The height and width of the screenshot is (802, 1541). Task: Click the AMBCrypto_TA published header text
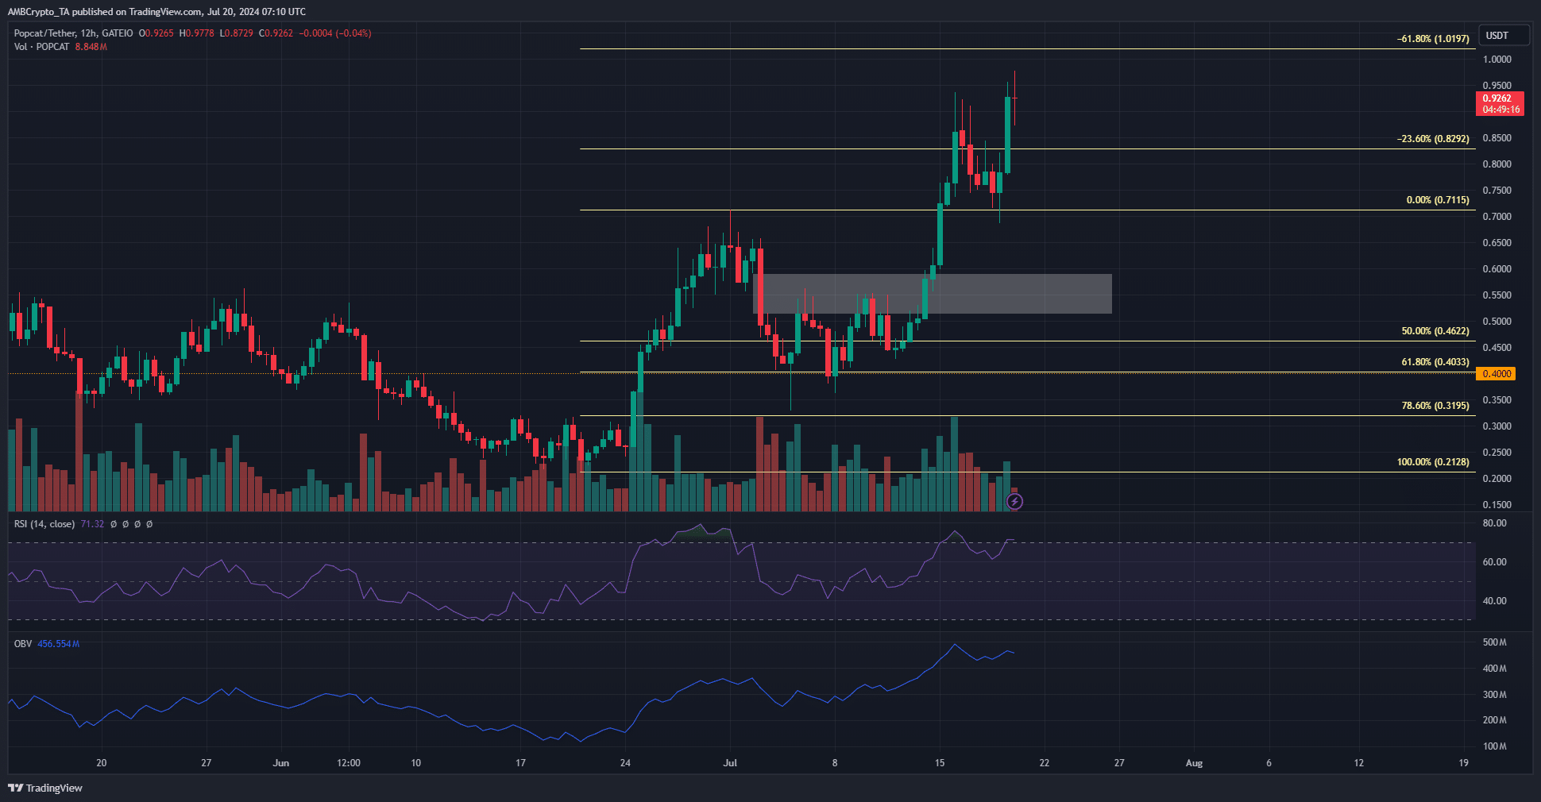(156, 11)
